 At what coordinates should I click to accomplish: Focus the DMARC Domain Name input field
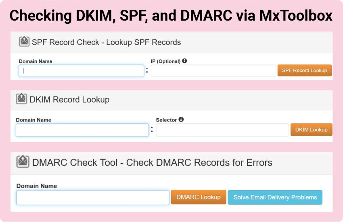[x=93, y=197]
